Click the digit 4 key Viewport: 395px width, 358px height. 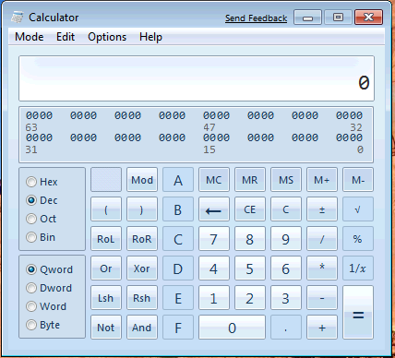pyautogui.click(x=214, y=268)
